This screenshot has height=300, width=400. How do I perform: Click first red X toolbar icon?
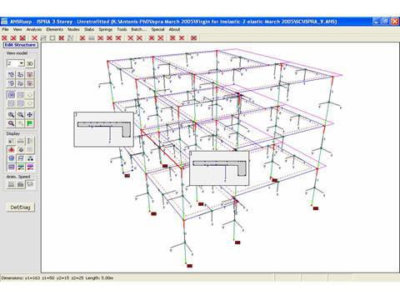coord(4,38)
